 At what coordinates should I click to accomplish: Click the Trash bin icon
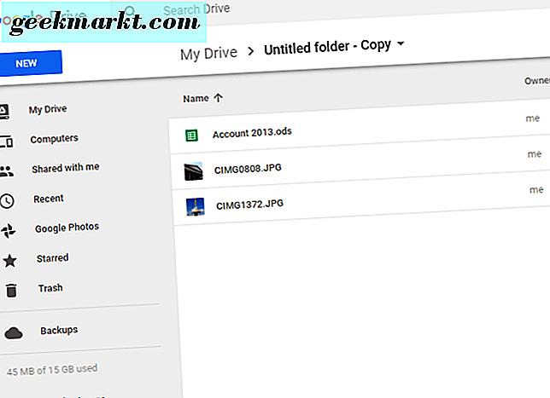click(x=11, y=291)
